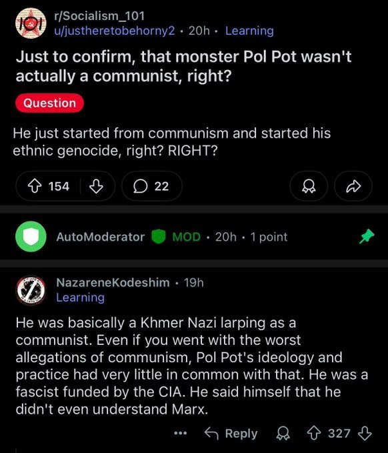
Task: Click the green pinned comment icon
Action: coord(367,237)
